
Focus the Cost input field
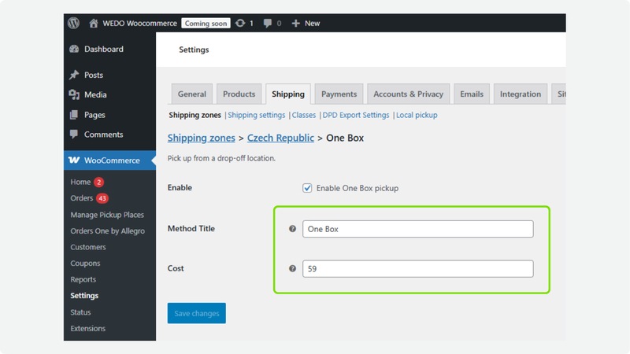click(x=418, y=268)
